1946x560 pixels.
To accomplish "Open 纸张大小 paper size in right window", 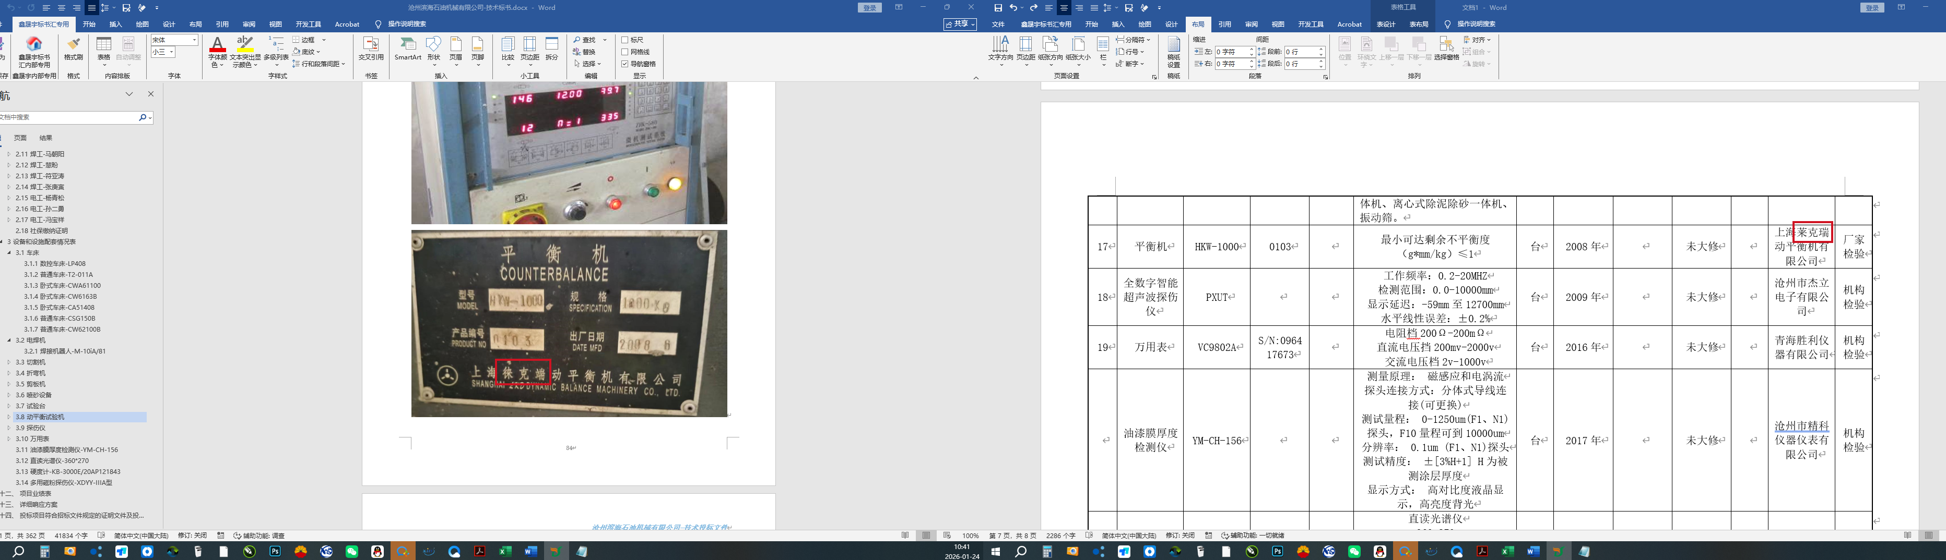I will 1078,51.
